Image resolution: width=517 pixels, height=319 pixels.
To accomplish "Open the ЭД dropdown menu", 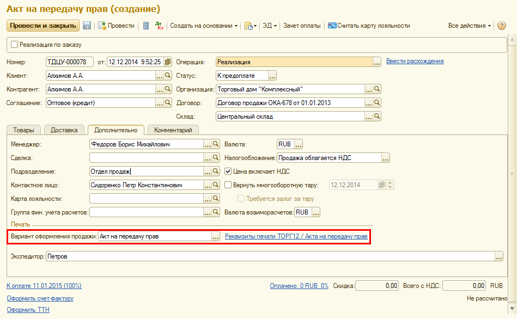I will tap(270, 26).
